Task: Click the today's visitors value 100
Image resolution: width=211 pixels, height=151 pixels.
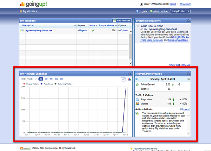Action: coord(114,30)
